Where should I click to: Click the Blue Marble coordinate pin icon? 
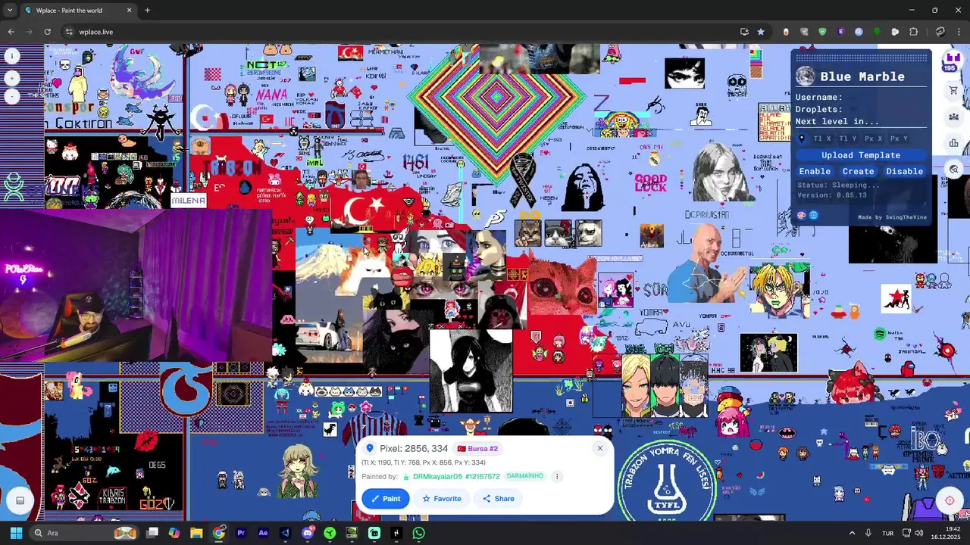[802, 139]
